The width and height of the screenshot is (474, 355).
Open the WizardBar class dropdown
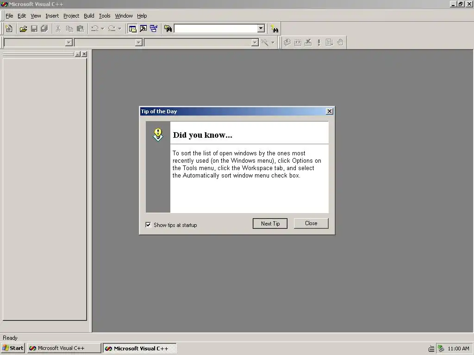(69, 43)
